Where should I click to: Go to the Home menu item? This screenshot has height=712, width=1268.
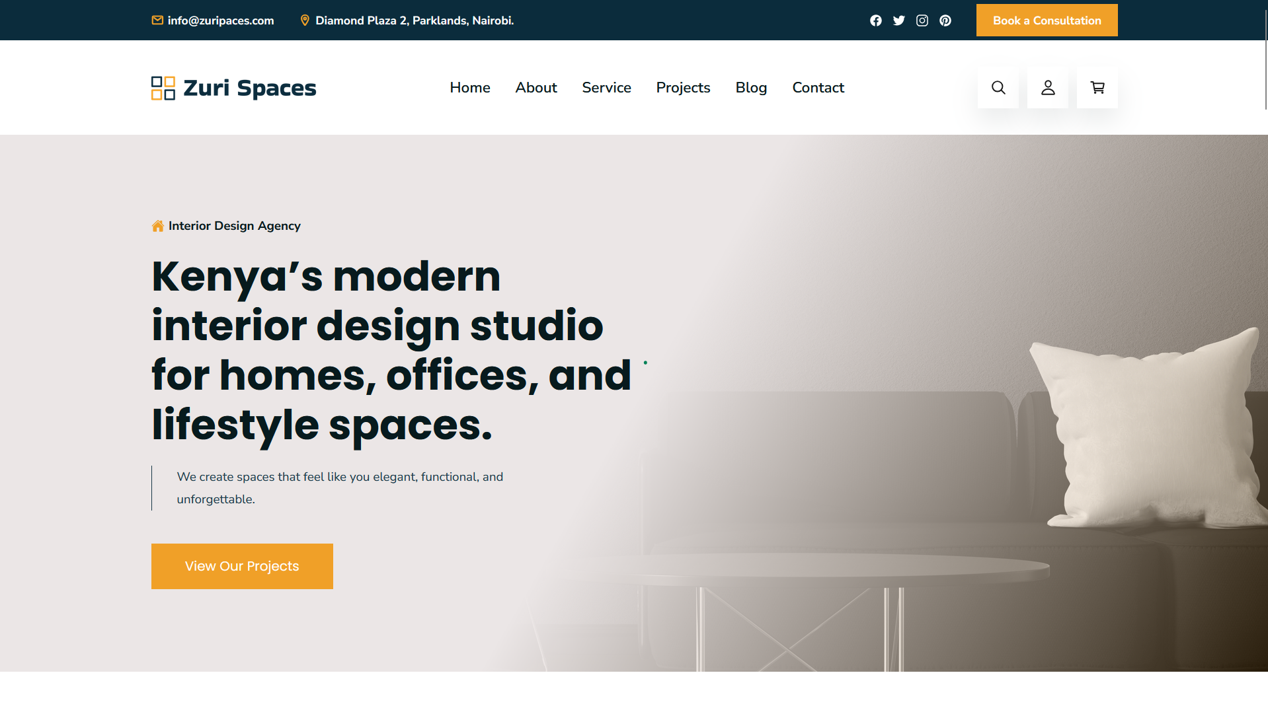pyautogui.click(x=469, y=88)
